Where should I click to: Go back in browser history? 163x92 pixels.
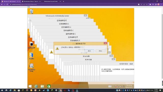tap(2, 5)
